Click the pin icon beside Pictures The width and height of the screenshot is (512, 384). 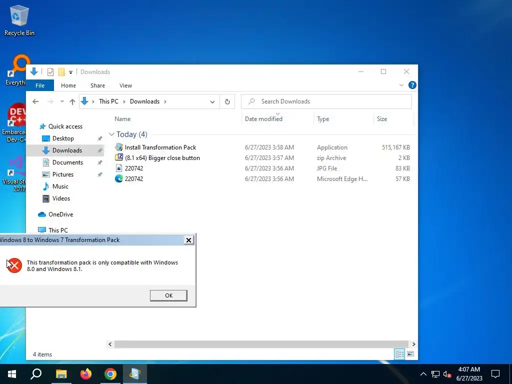100,174
